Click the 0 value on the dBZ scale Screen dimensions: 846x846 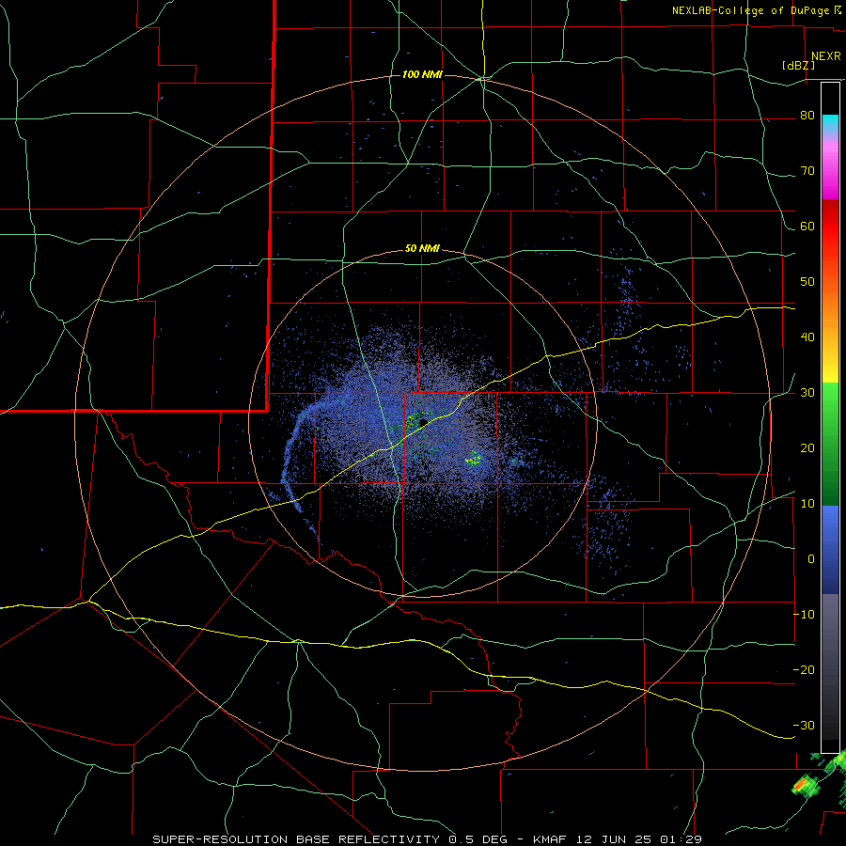811,559
